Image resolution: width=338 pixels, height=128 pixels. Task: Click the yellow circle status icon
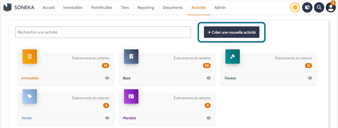[x=295, y=7]
